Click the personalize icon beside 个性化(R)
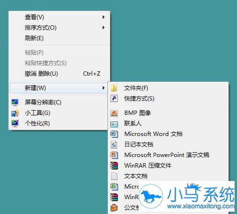237x214 pixels. [15, 124]
